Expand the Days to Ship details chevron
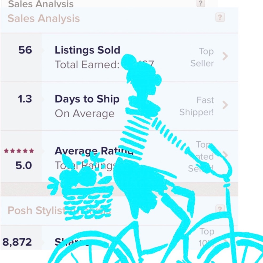Screen dimensions: 263x263 (226, 105)
